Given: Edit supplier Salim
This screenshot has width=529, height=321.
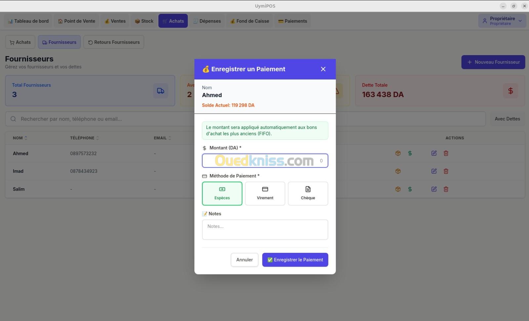Looking at the screenshot, I should pyautogui.click(x=434, y=189).
